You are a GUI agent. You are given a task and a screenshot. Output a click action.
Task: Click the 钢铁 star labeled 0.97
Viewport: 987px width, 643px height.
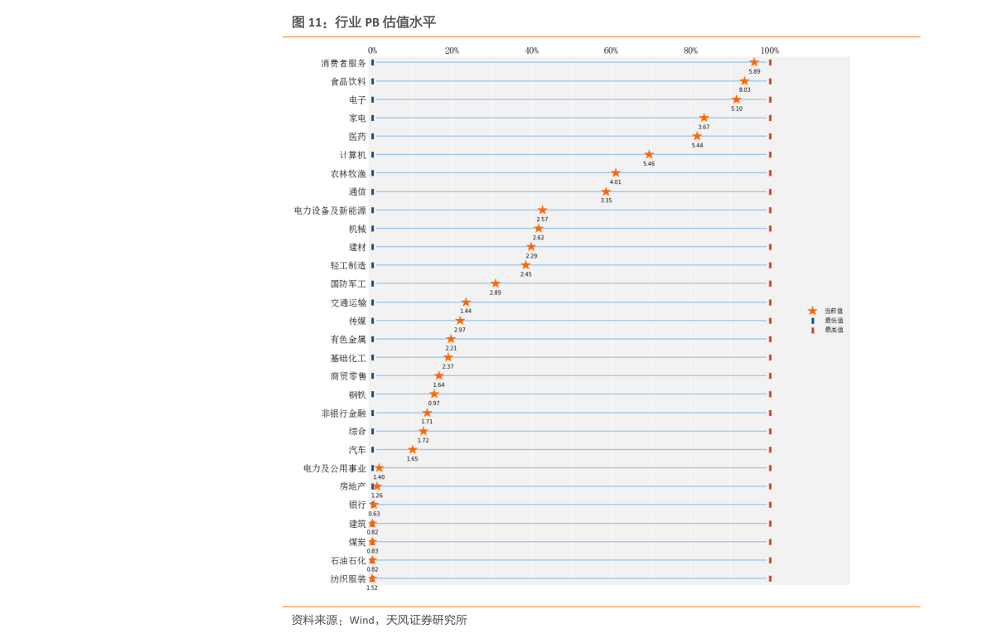click(434, 394)
